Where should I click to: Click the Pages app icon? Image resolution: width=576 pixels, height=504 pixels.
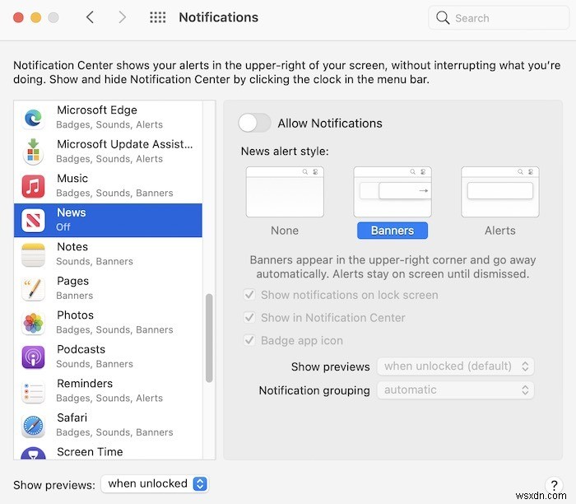coord(33,288)
